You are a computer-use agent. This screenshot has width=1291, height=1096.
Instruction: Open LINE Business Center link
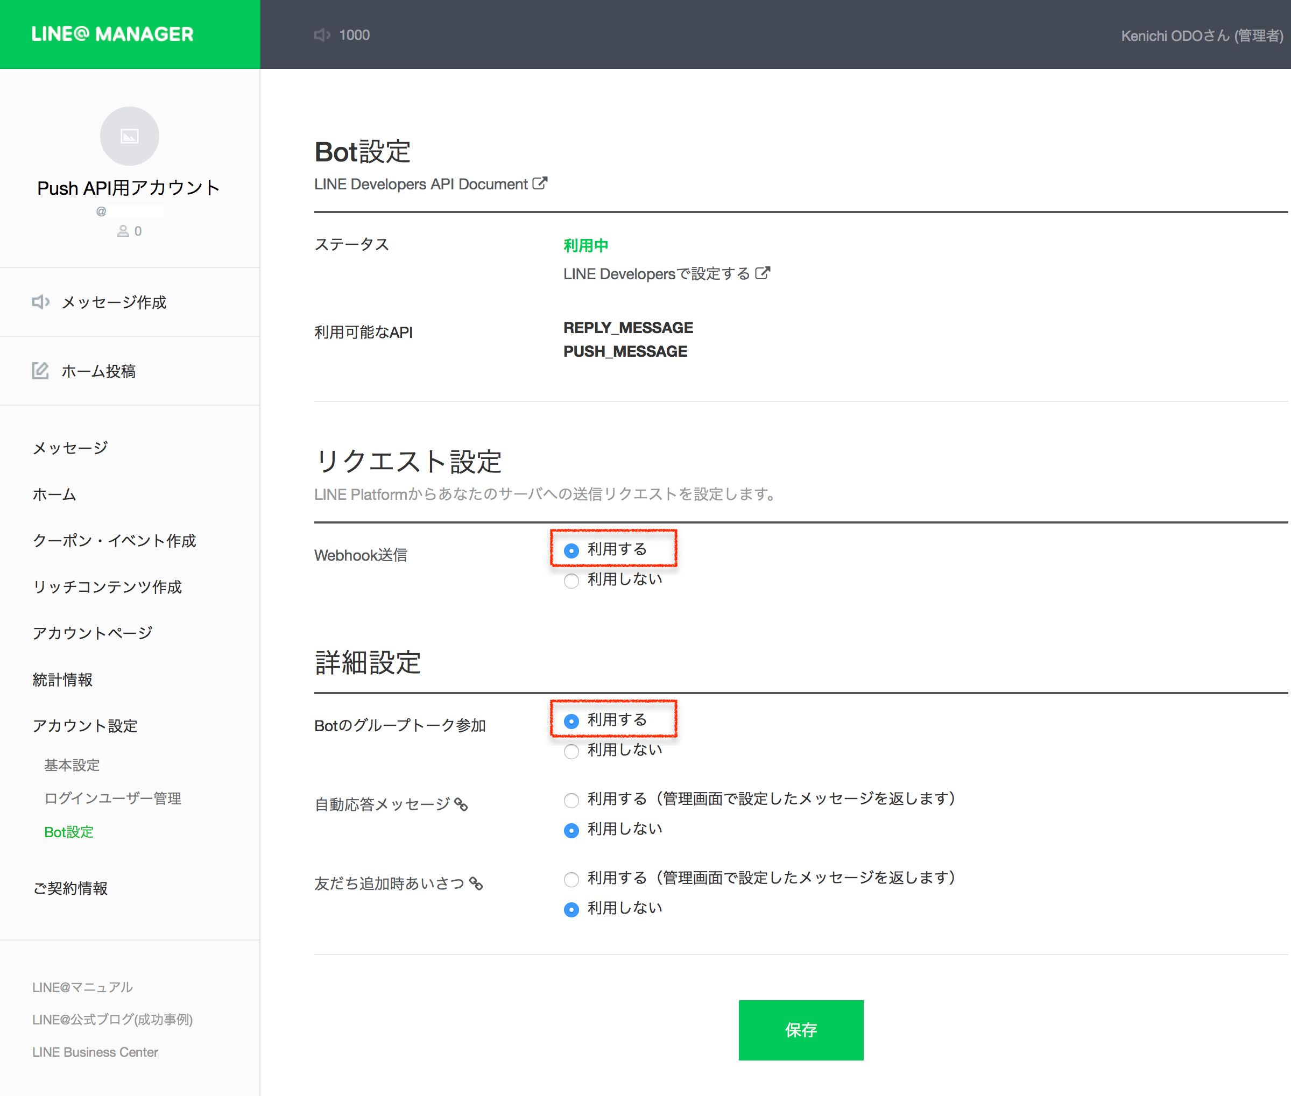(x=95, y=1052)
